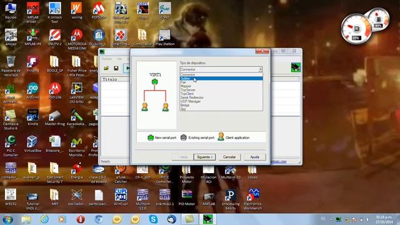Choose Connector from the dropdown list

click(x=221, y=75)
